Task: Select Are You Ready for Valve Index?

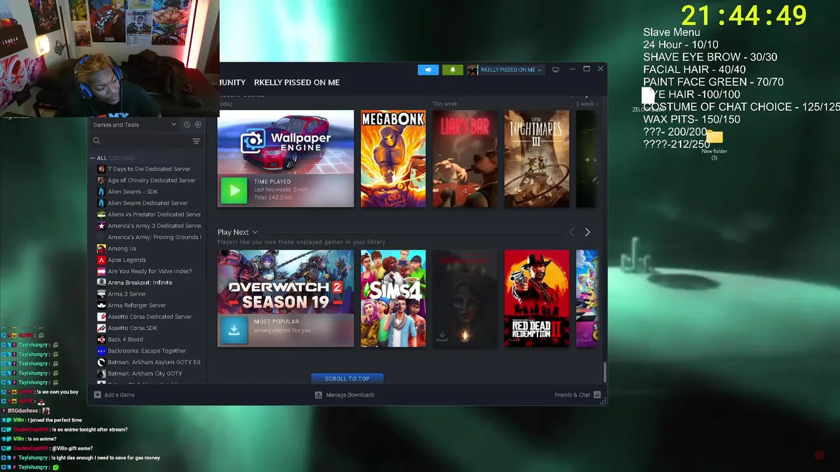Action: [x=148, y=271]
